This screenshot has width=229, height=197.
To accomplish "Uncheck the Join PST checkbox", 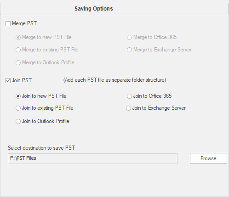I will click(8, 80).
